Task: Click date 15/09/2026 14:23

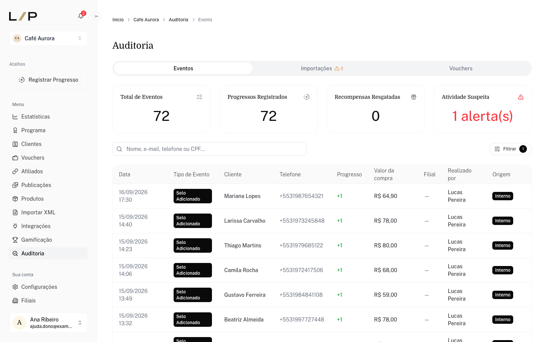Action: click(x=133, y=245)
